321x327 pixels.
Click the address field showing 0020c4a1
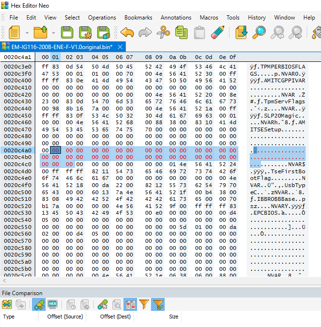click(x=18, y=57)
